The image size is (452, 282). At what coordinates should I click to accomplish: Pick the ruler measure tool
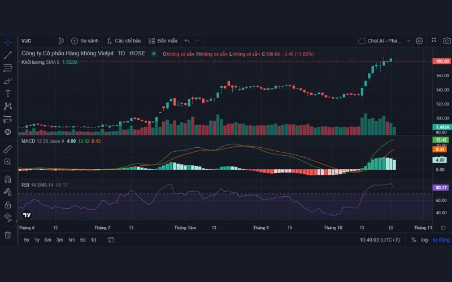coord(8,149)
